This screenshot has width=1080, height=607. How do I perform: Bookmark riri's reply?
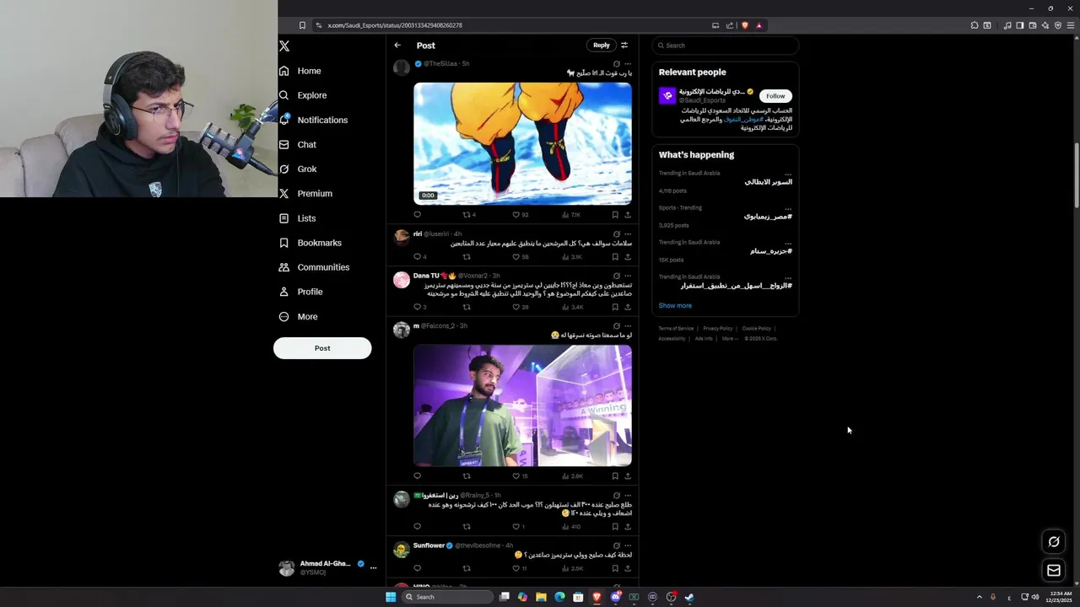tap(615, 257)
